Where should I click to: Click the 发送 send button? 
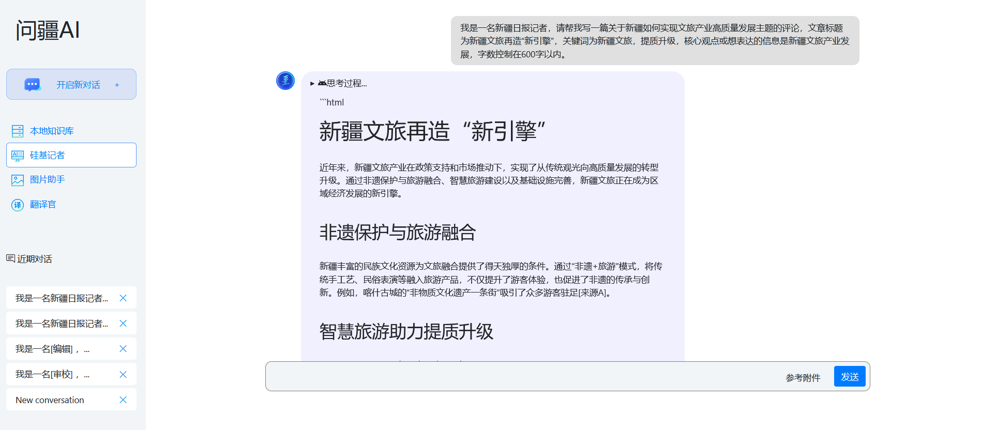tap(850, 376)
